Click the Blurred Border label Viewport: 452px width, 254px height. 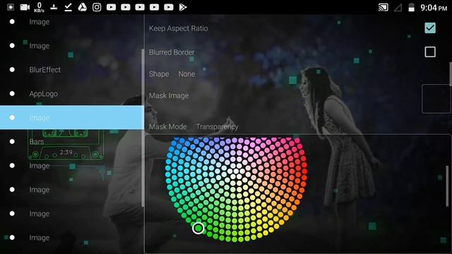tap(172, 52)
